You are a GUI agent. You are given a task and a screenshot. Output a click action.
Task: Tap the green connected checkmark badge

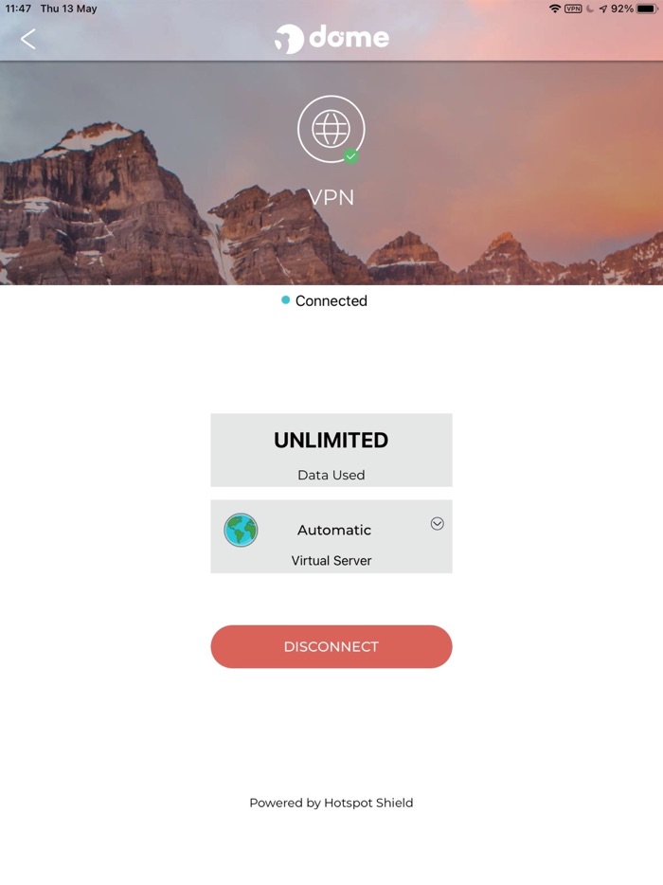(x=351, y=155)
